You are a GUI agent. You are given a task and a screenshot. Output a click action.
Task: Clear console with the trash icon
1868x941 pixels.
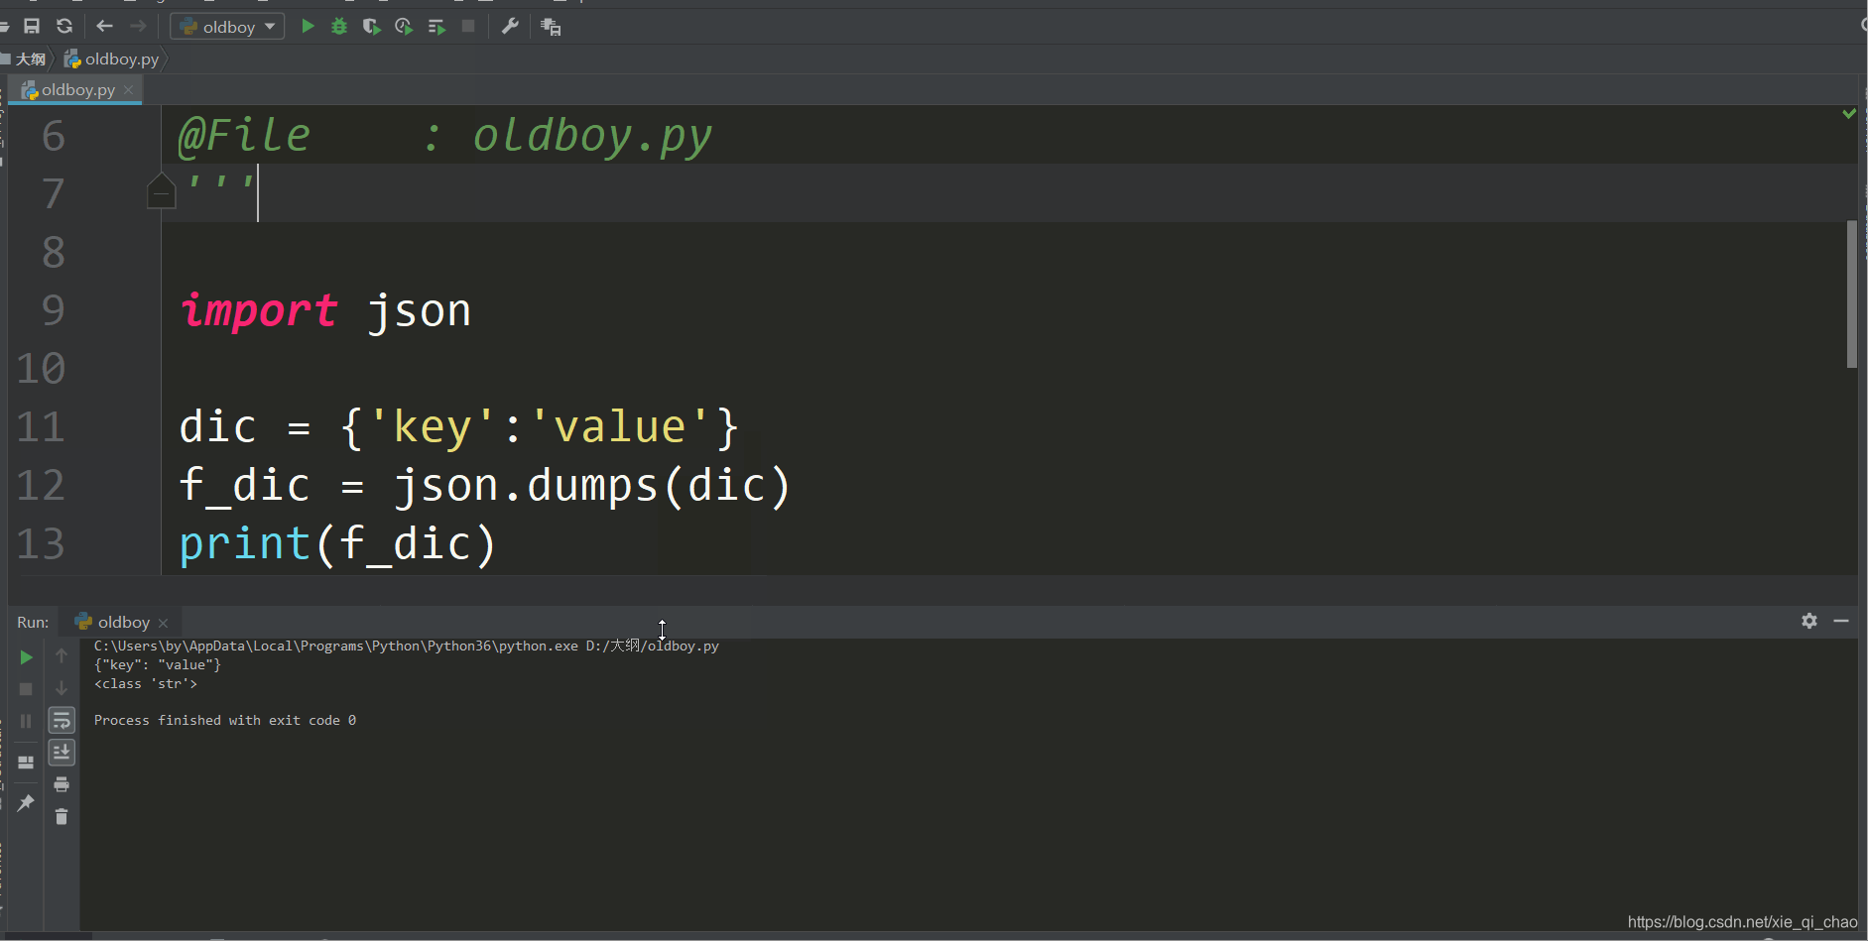62,817
